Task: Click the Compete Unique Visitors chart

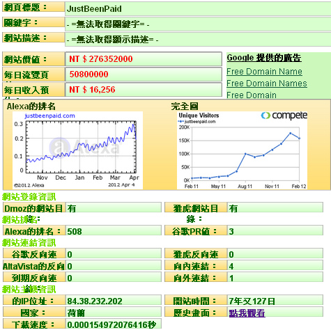Action: pos(242,150)
